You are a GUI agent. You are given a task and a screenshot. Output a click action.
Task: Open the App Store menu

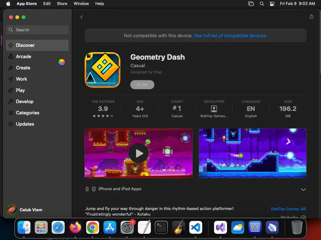(27, 3)
